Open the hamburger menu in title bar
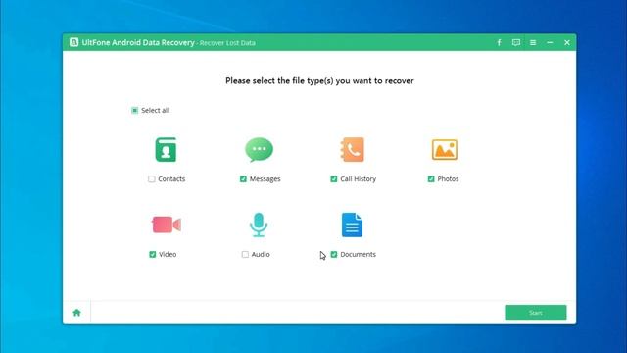 [533, 42]
